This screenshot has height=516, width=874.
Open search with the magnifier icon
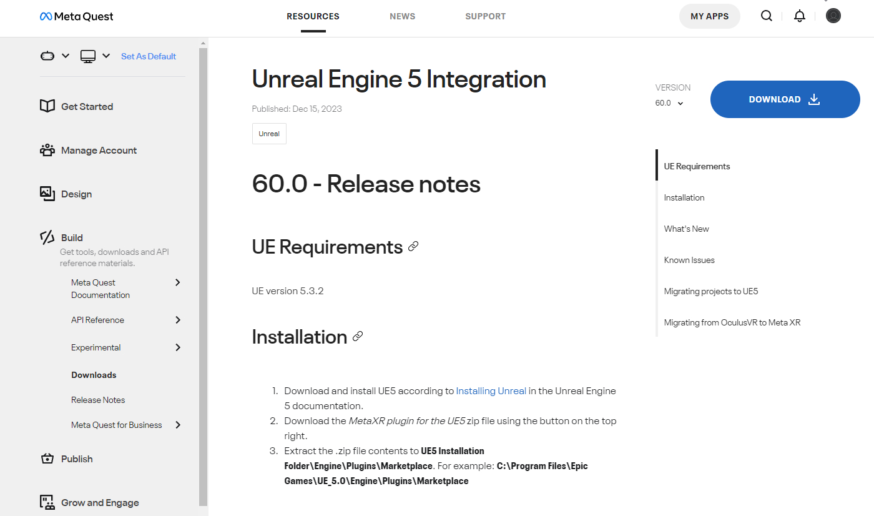click(x=766, y=16)
